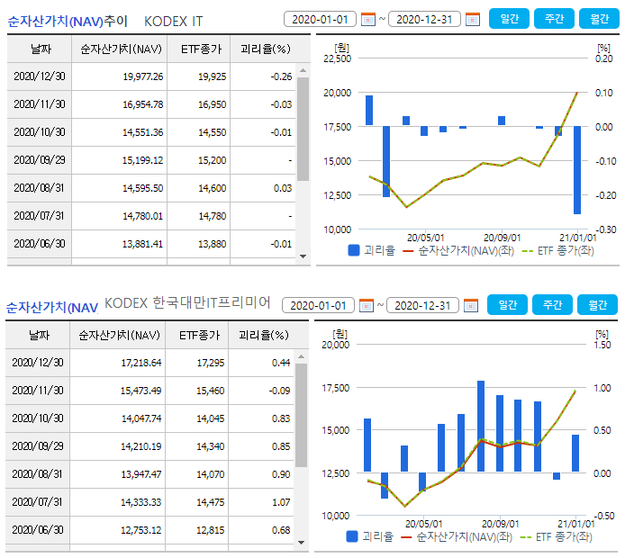This screenshot has width=625, height=558.
Task: Open end date calendar icon for KODEX 한국대만IT프리미어
Action: 471,305
